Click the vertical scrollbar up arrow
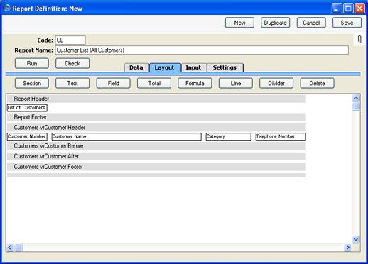This screenshot has height=264, width=368. 356,98
